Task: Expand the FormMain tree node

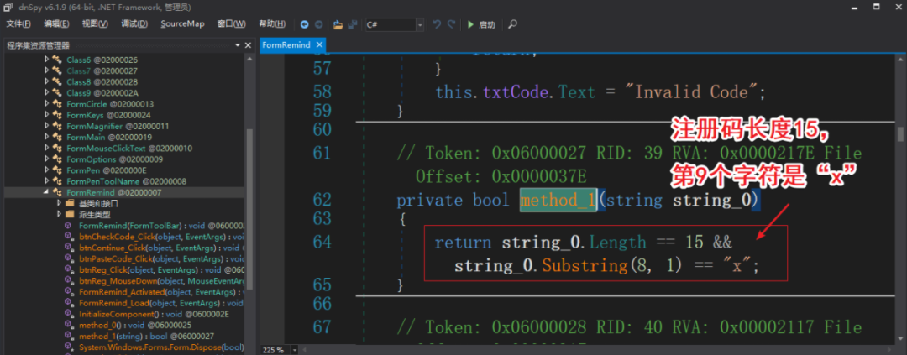Action: [x=47, y=137]
